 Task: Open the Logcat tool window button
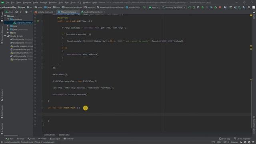[x=55, y=139]
